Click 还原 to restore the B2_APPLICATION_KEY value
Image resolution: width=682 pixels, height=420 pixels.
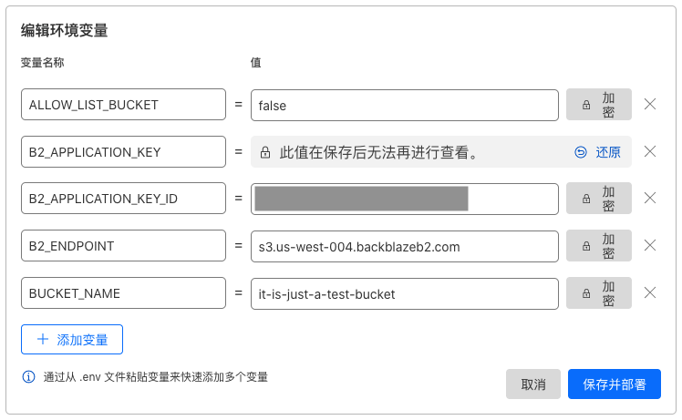click(597, 152)
